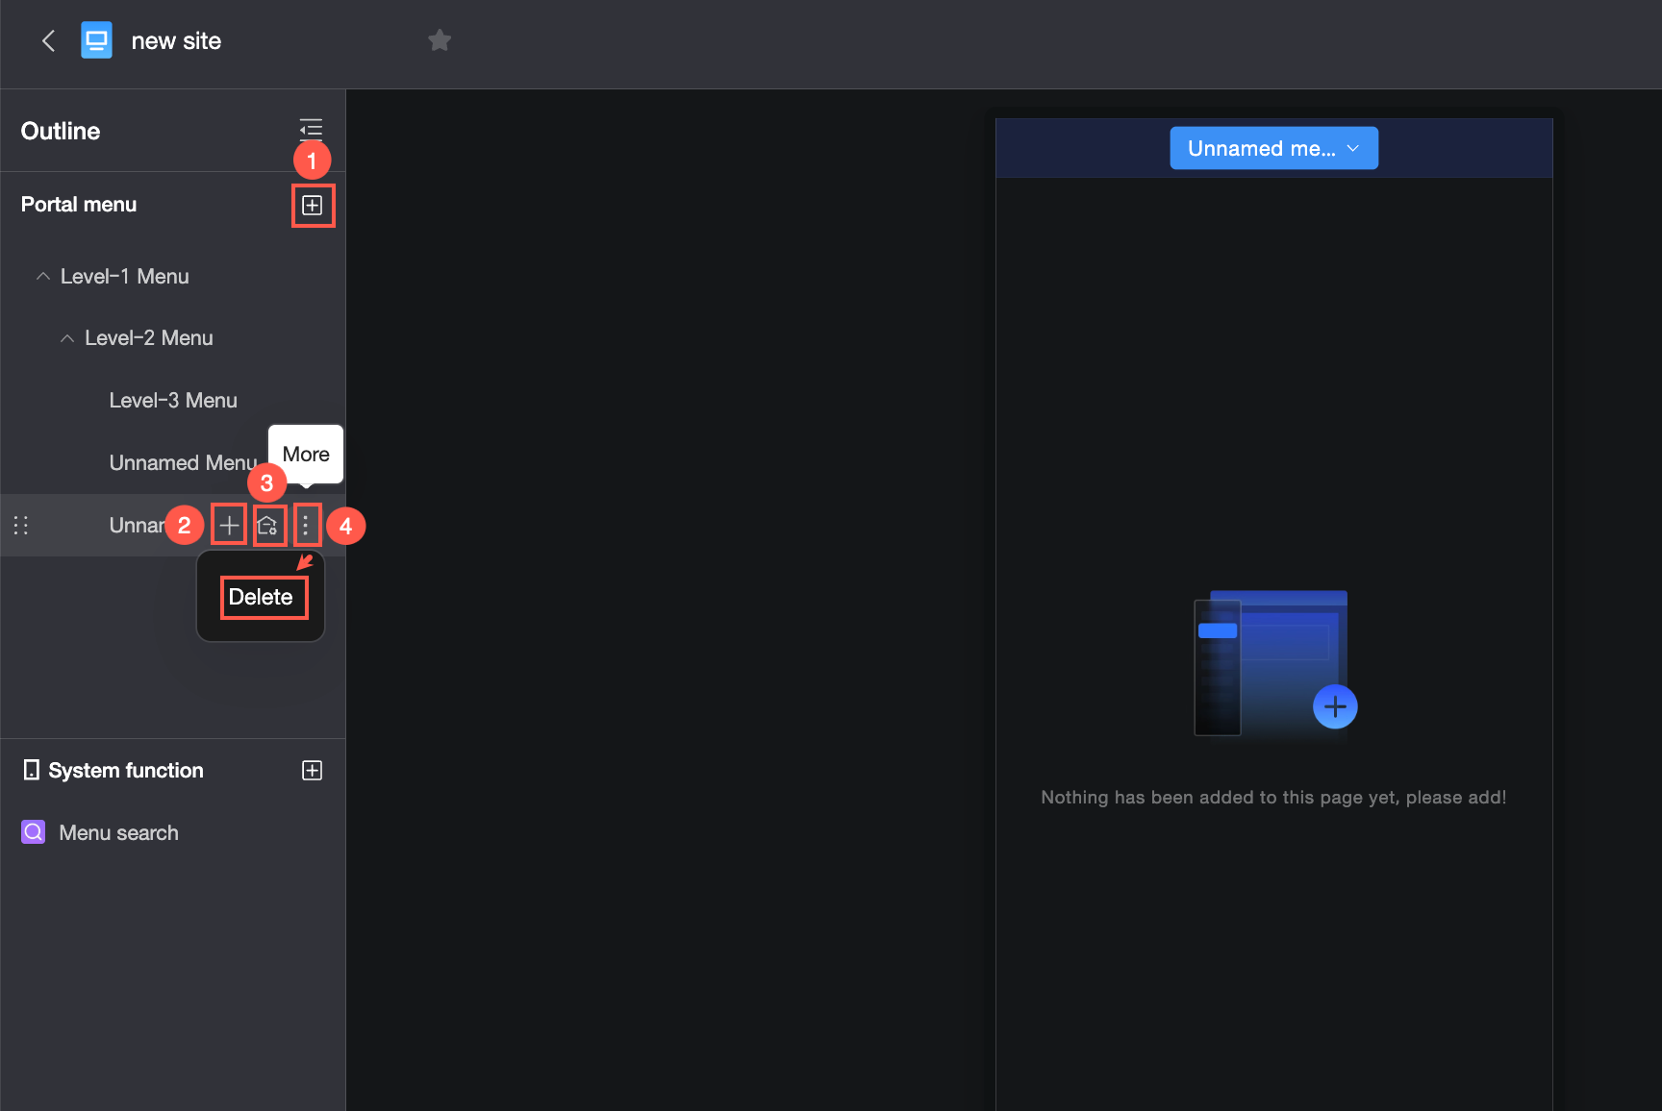
Task: Click the empty page illustration
Action: 1273,664
